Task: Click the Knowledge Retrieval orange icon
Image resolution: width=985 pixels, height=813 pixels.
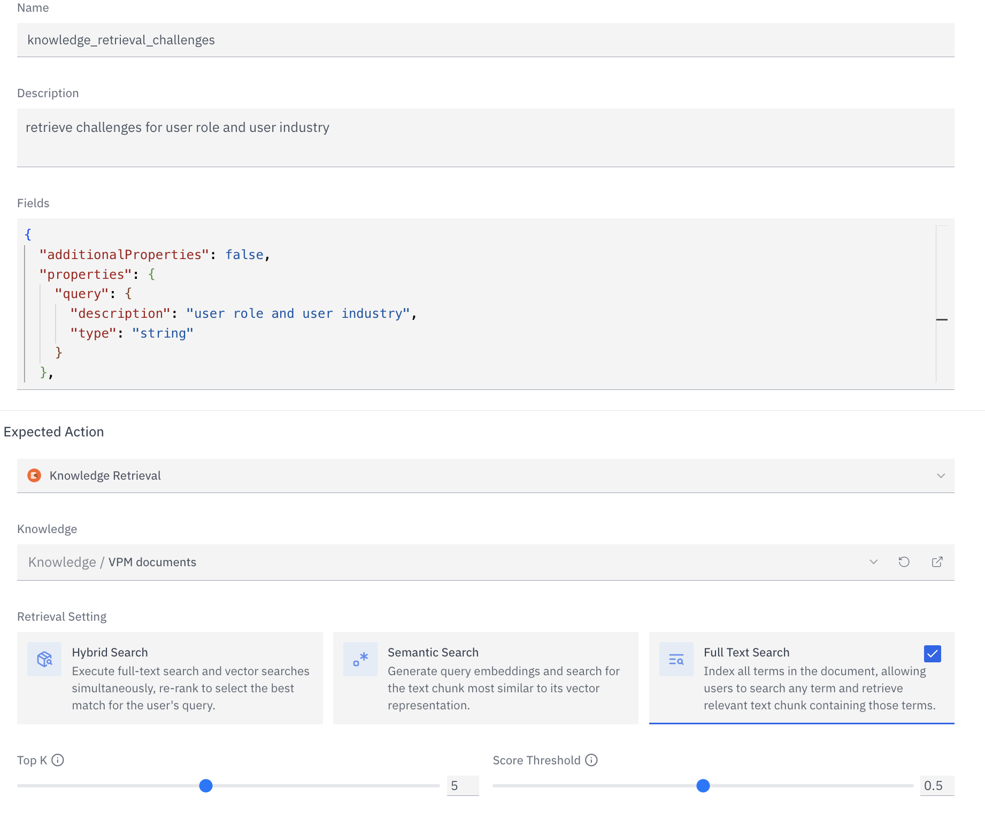Action: coord(34,475)
